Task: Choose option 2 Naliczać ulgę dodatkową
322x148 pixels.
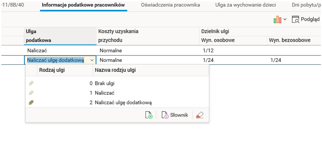Action: 123,102
